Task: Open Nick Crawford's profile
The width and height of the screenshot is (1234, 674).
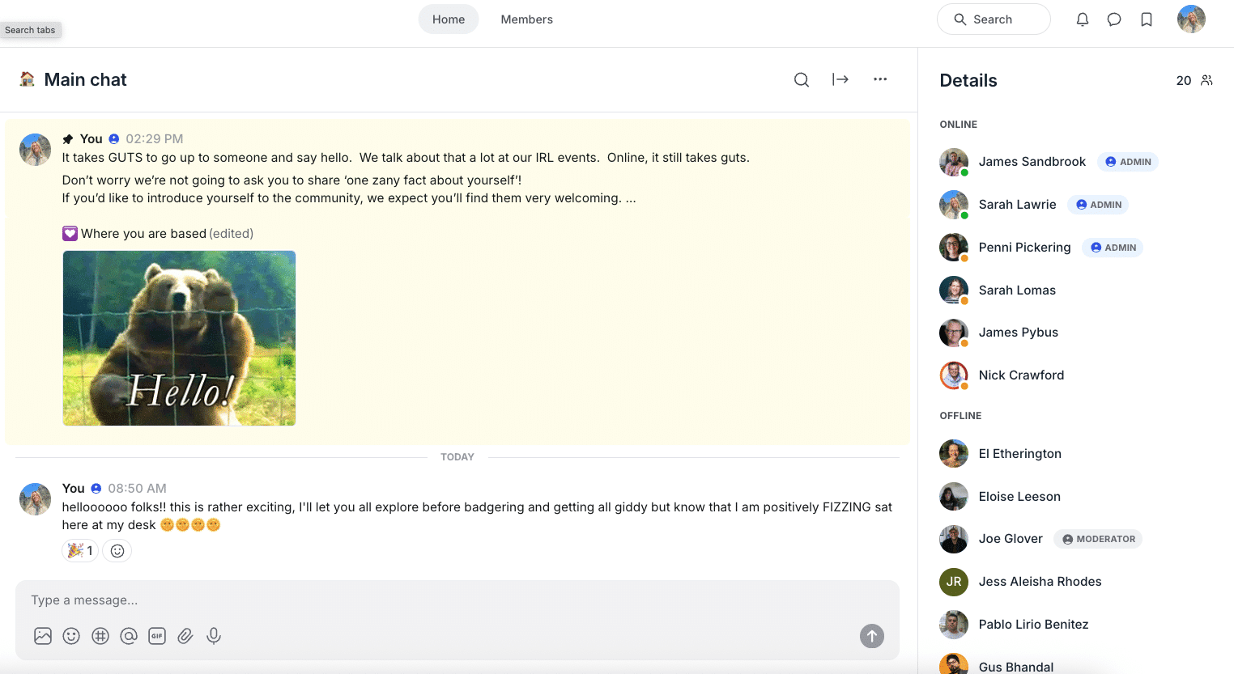Action: click(x=1021, y=375)
